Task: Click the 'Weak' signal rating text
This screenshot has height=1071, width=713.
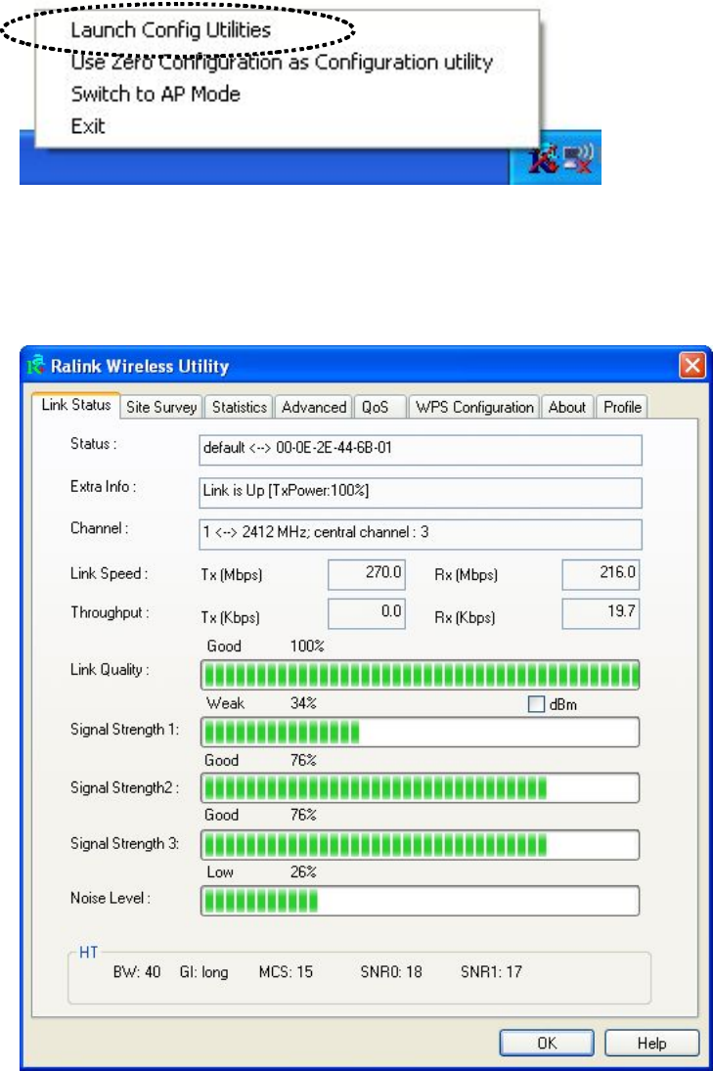Action: 225,703
